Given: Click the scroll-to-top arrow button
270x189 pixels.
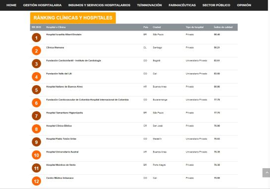Looking at the screenshot, I should (267, 173).
